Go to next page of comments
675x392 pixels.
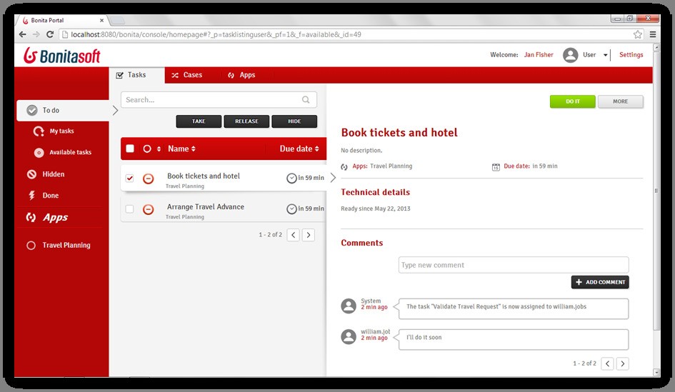[623, 363]
